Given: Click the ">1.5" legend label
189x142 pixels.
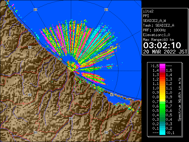Looking at the screenshot, I should pyautogui.click(x=155, y=66).
